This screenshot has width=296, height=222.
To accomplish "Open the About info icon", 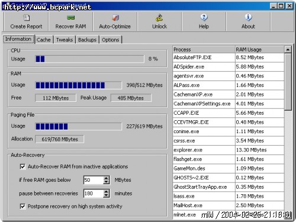I will pyautogui.click(x=248, y=18).
